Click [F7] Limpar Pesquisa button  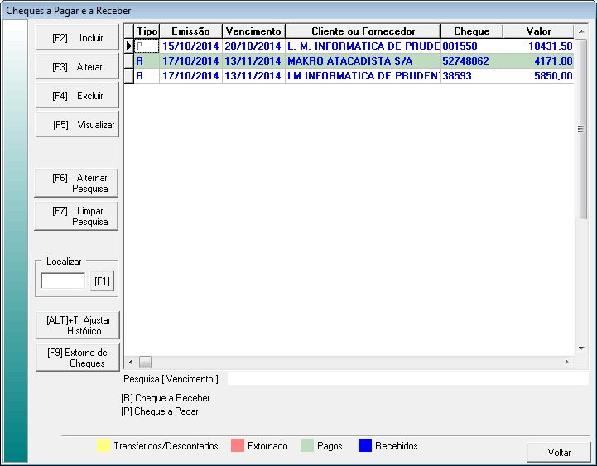(77, 216)
